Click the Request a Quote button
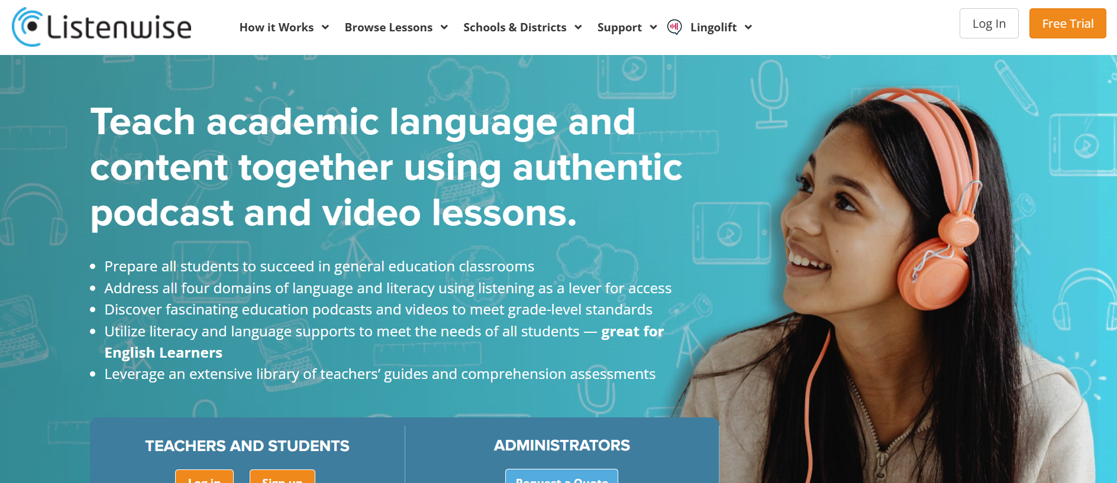 coord(561,476)
